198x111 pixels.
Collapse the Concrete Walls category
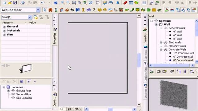[161, 50]
